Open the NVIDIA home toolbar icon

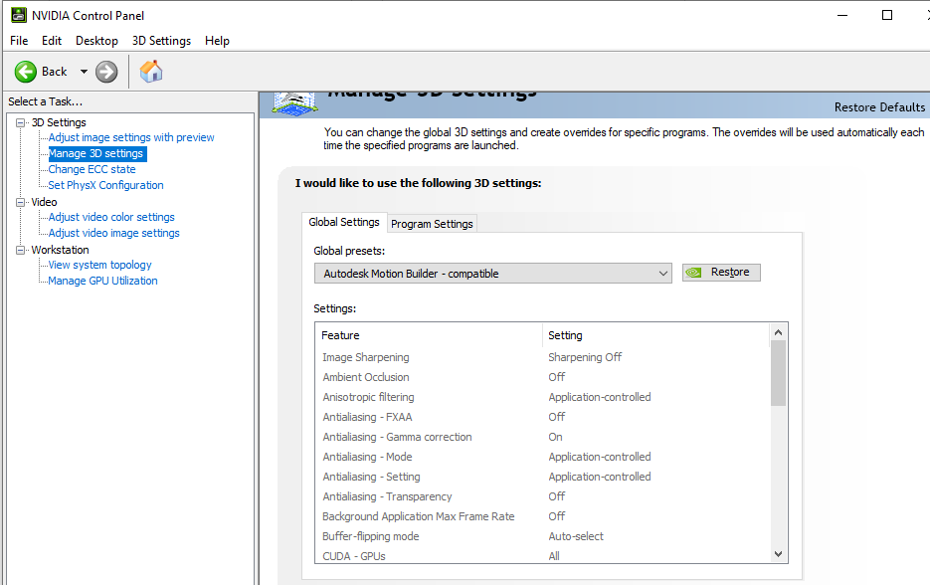point(150,72)
